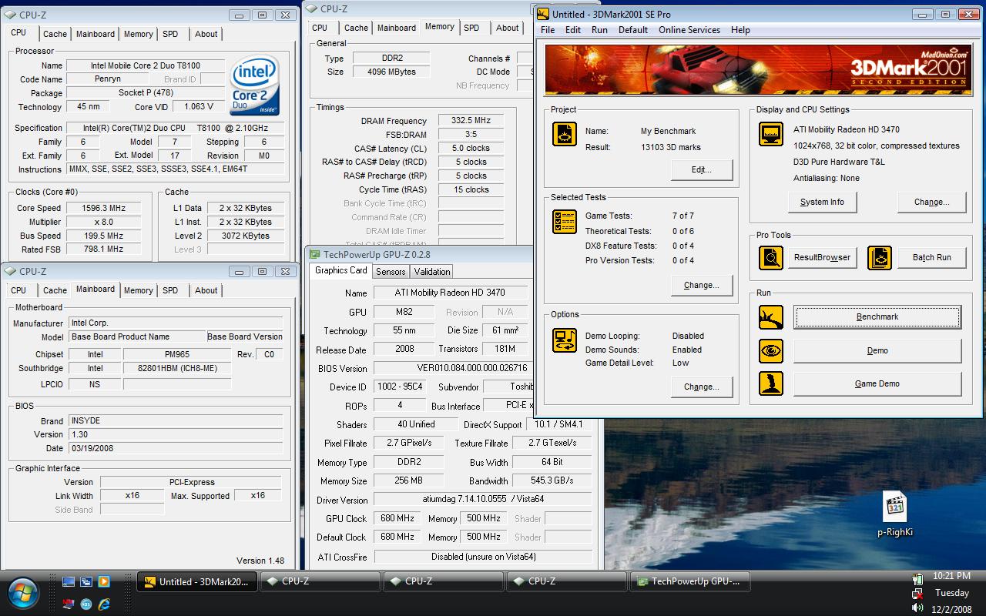Open the ResultBrowser button
The image size is (986, 616).
coord(822,258)
